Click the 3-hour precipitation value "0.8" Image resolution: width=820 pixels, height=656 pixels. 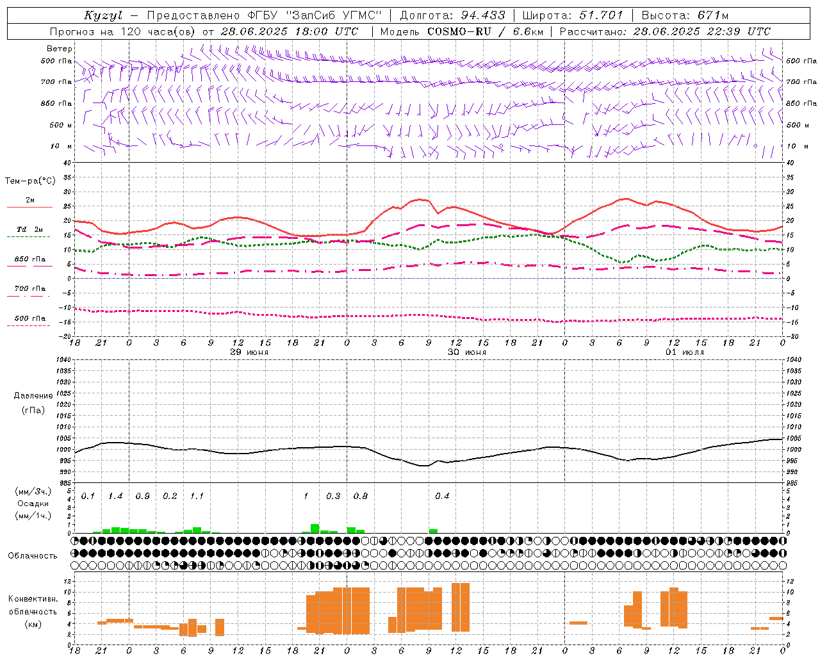(x=361, y=496)
